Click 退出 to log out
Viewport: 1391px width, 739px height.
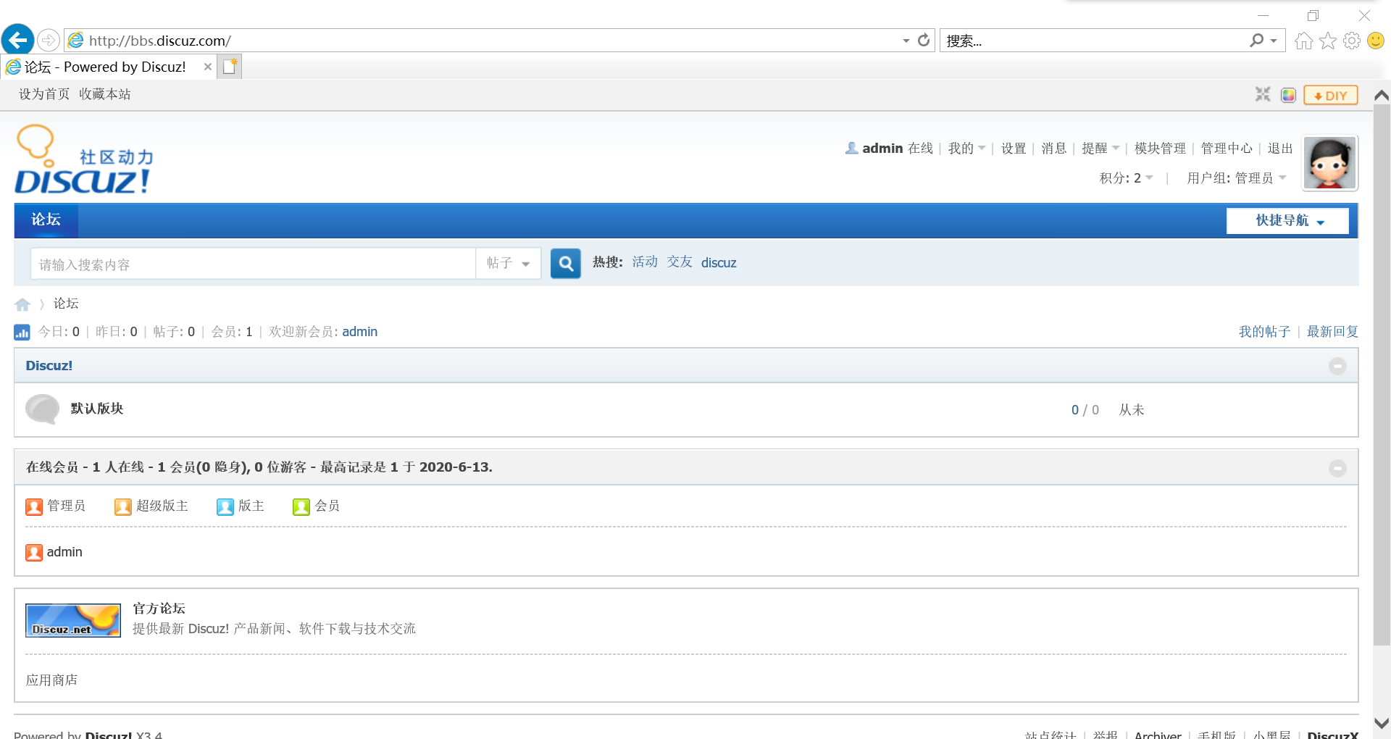(1280, 148)
